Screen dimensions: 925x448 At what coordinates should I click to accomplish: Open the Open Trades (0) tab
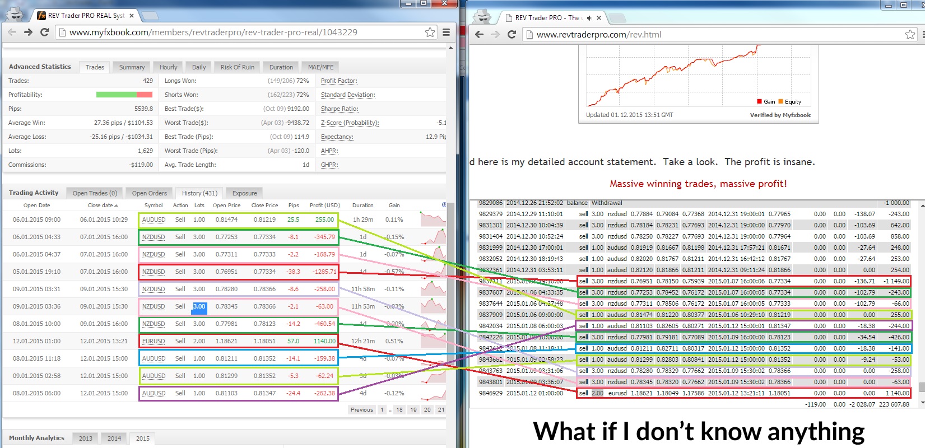tap(95, 193)
